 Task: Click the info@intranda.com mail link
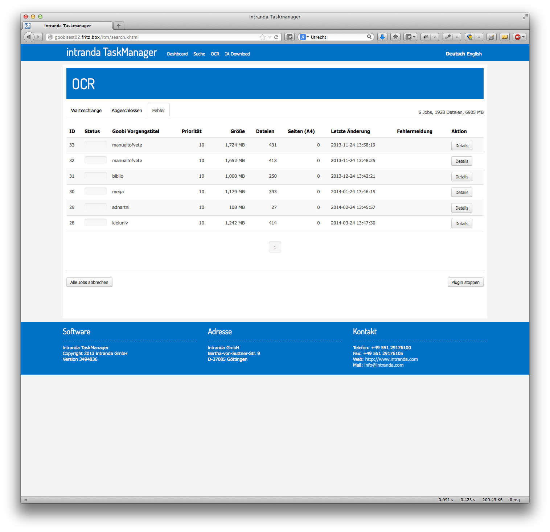click(x=384, y=365)
